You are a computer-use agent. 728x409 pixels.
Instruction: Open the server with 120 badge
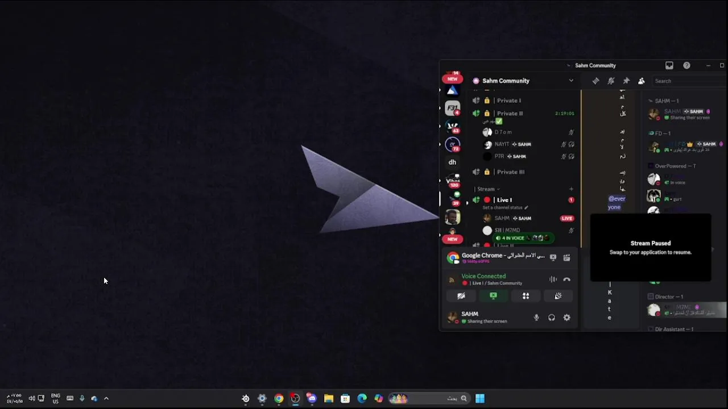coord(453,181)
